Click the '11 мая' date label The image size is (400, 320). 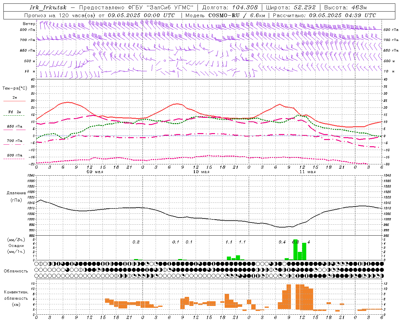307,172
